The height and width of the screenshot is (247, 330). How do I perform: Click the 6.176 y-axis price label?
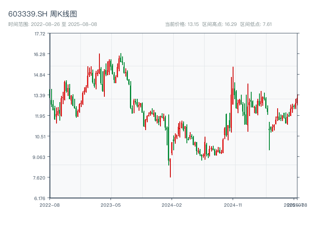[x=40, y=198]
